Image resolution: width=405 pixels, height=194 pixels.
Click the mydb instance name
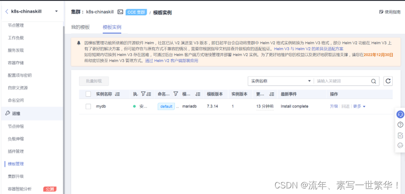pyautogui.click(x=101, y=106)
